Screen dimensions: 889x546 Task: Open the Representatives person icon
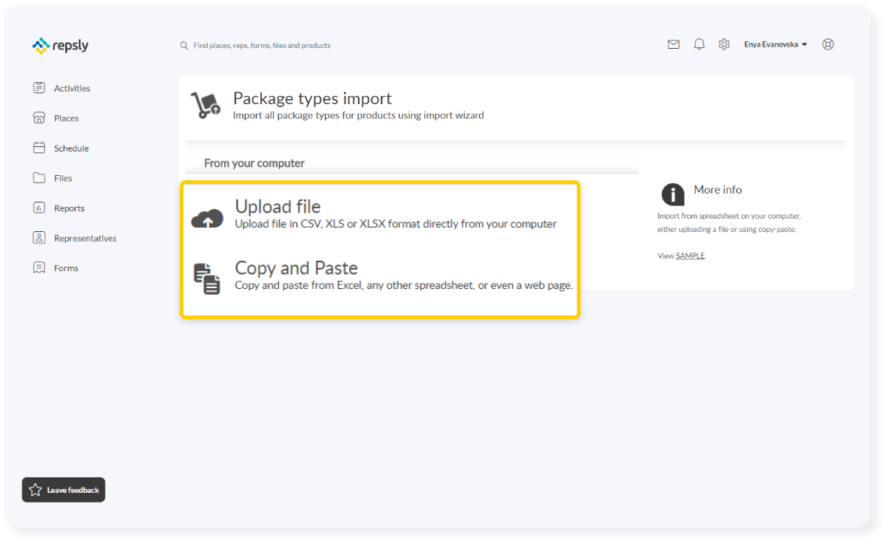click(x=39, y=238)
